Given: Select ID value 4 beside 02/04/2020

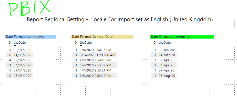Looking at the screenshot, I should tap(9, 60).
